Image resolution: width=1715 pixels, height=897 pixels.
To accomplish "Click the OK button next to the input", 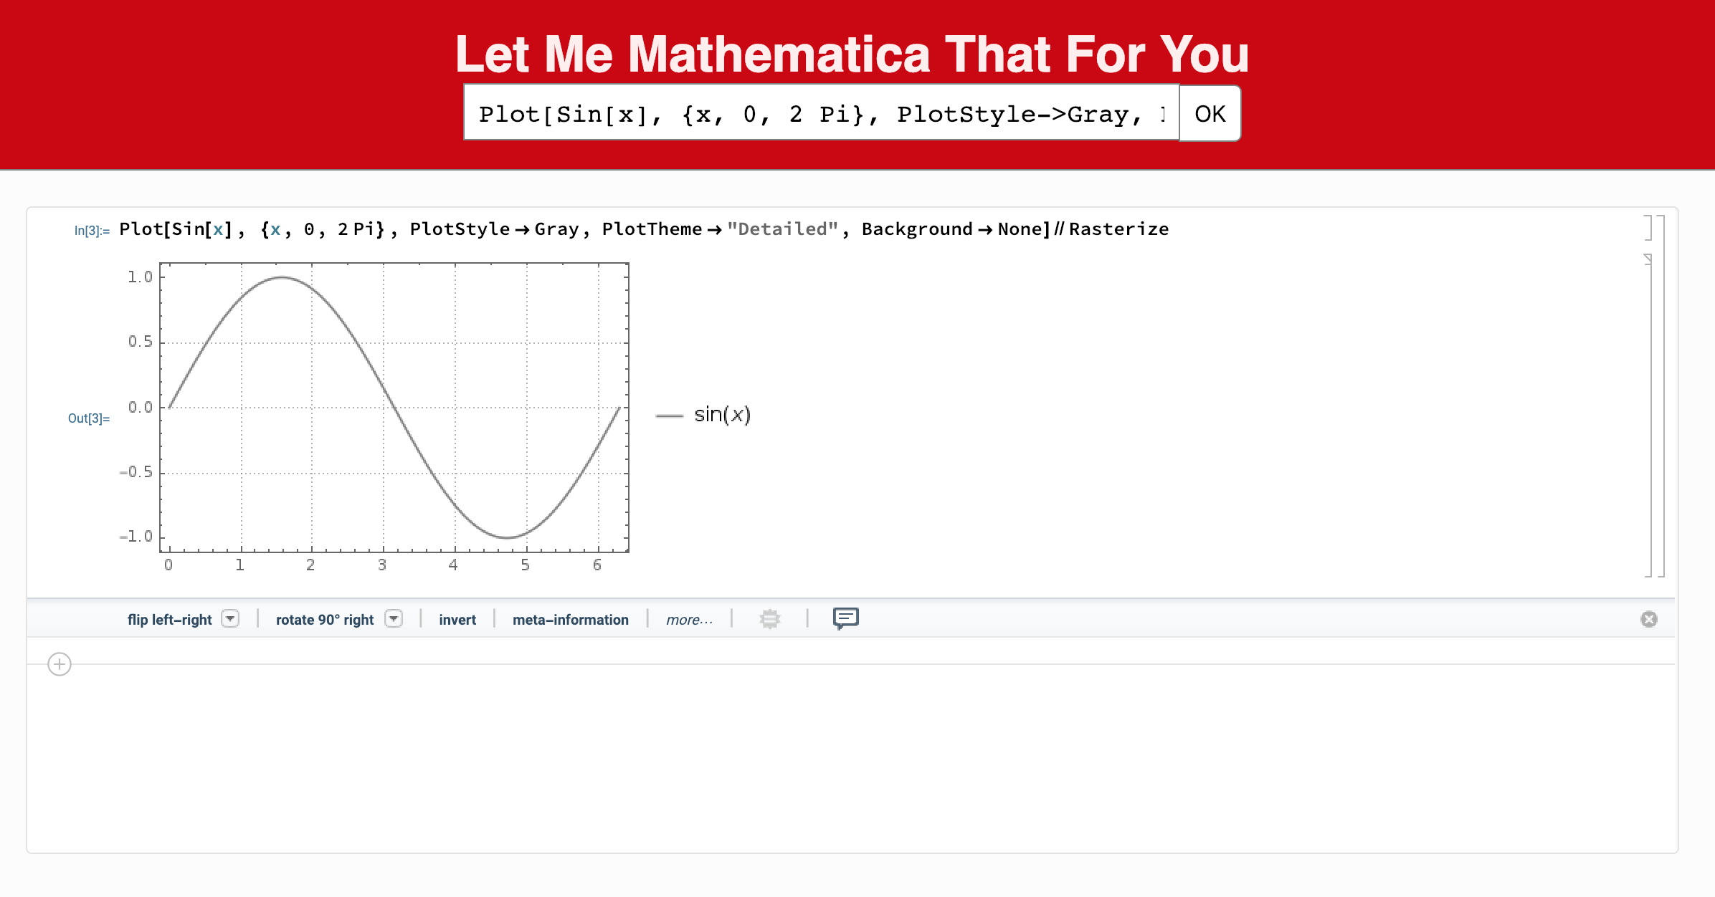I will [x=1210, y=113].
